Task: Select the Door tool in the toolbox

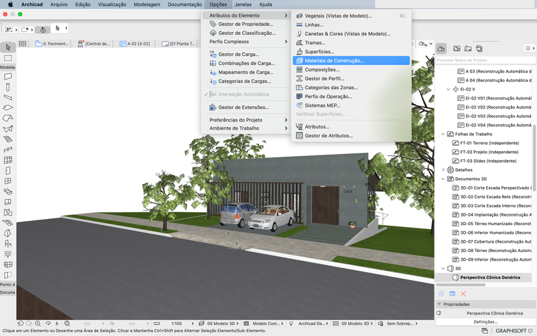Action: click(x=8, y=171)
